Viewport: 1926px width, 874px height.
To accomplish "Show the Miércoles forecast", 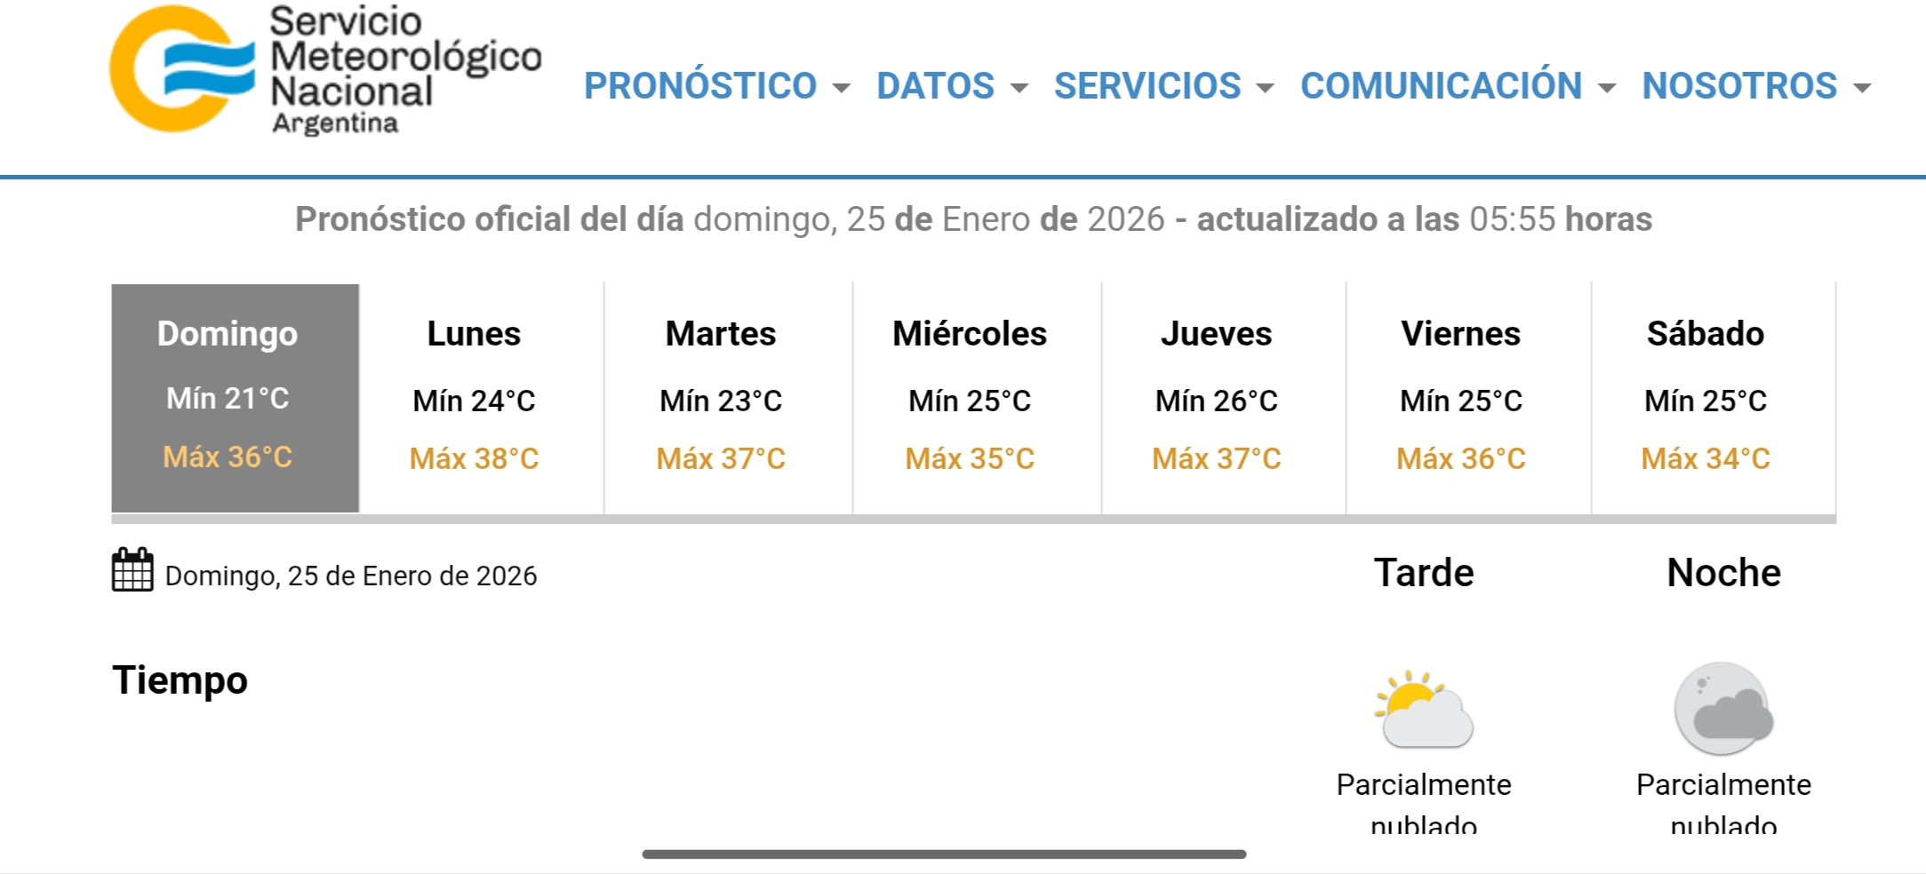I will [970, 397].
